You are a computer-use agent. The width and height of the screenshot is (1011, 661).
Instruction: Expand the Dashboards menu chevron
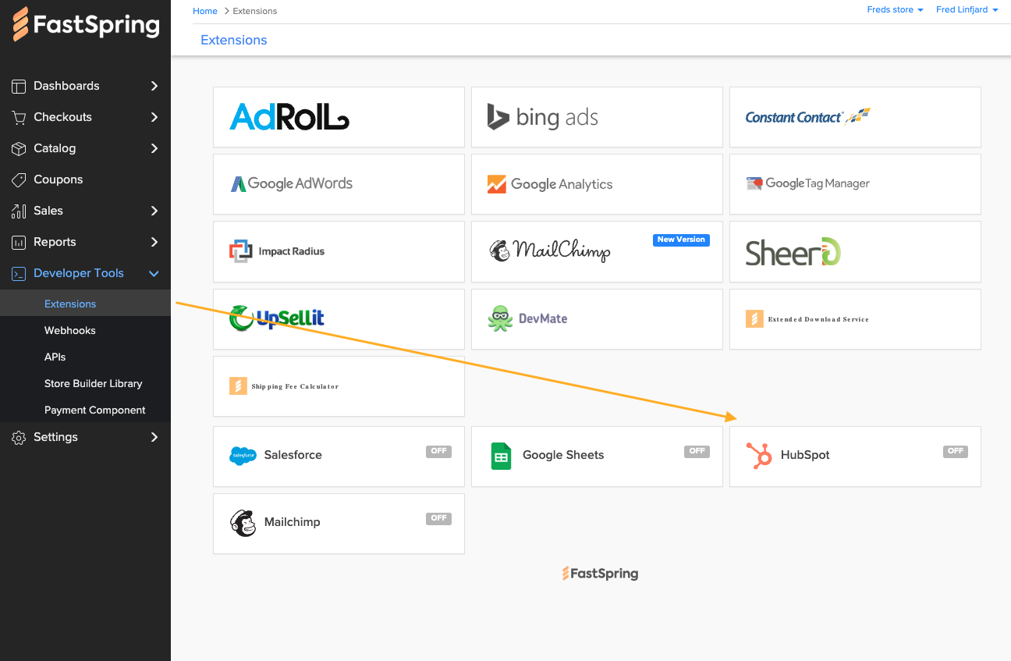(154, 86)
